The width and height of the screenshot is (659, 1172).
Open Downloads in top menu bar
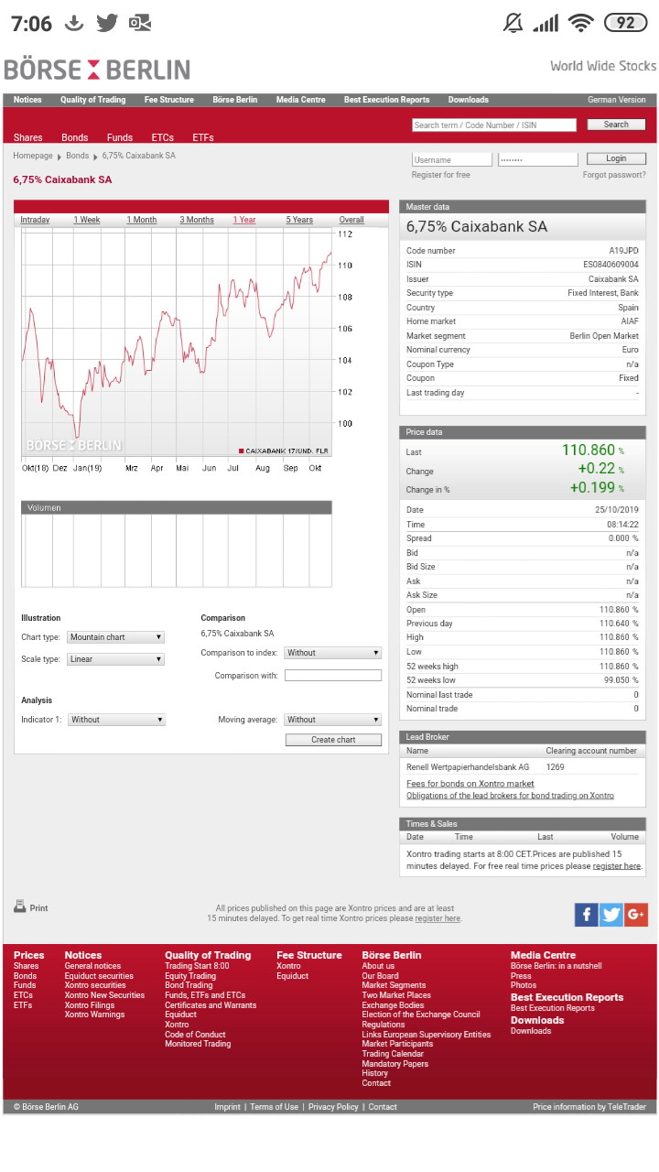(x=469, y=100)
